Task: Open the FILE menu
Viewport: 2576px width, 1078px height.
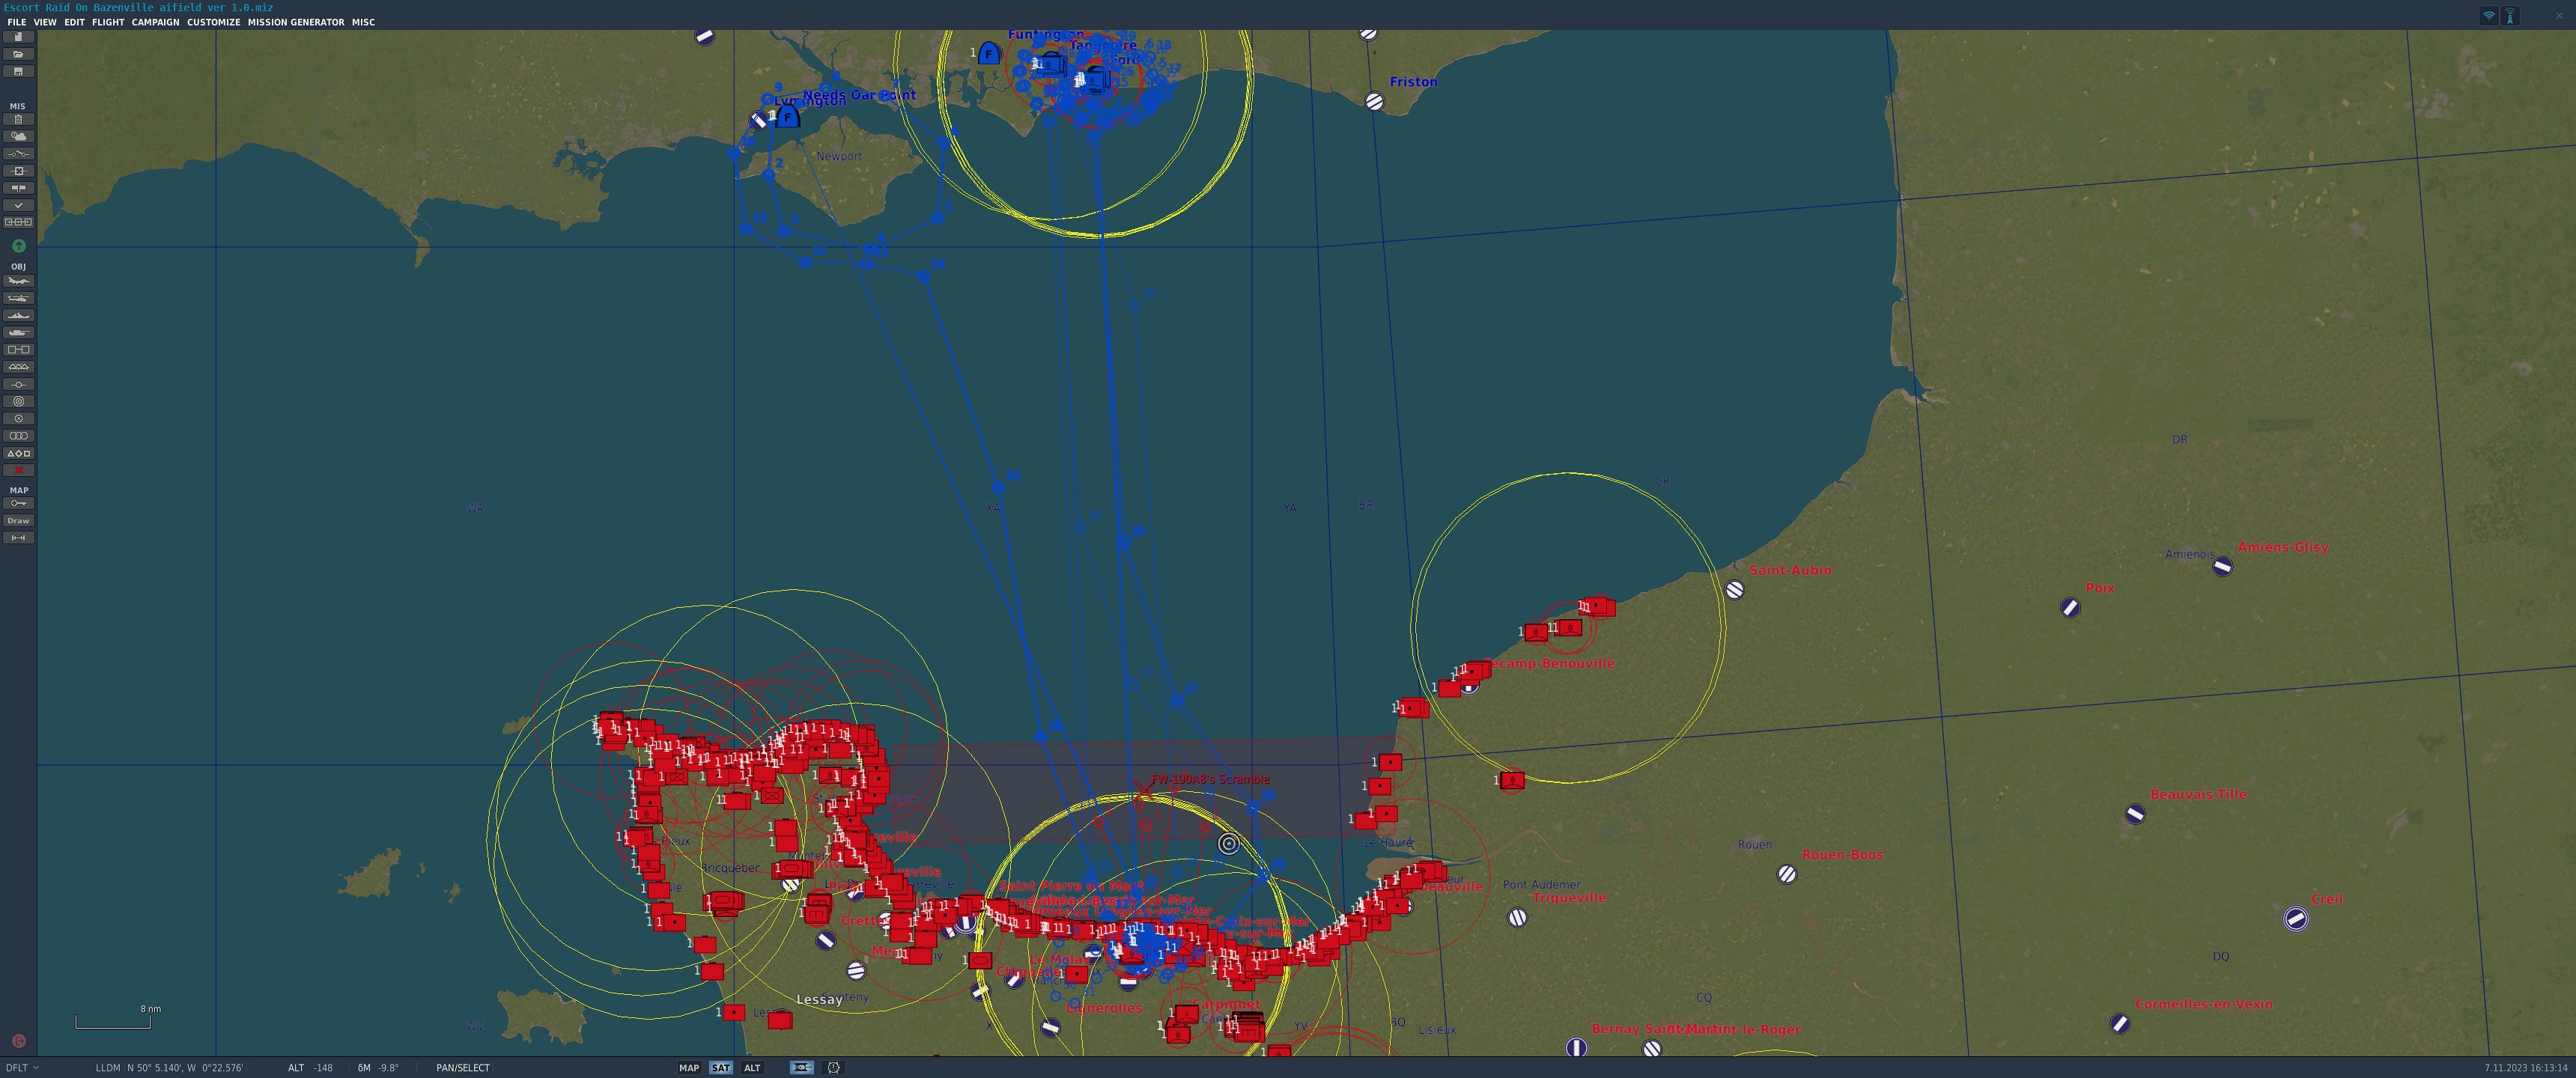Action: 16,22
